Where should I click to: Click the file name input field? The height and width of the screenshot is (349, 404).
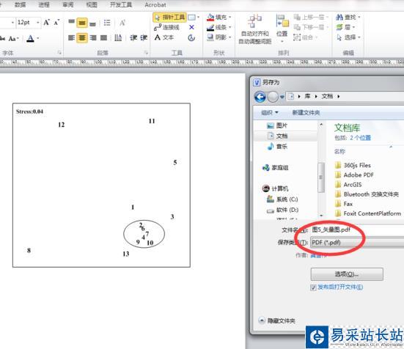357,229
